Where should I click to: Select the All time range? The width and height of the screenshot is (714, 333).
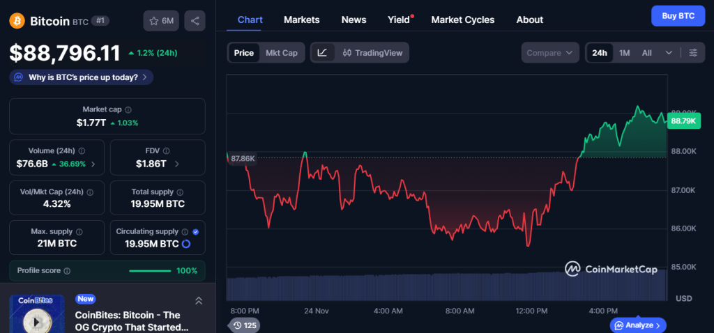pyautogui.click(x=646, y=53)
